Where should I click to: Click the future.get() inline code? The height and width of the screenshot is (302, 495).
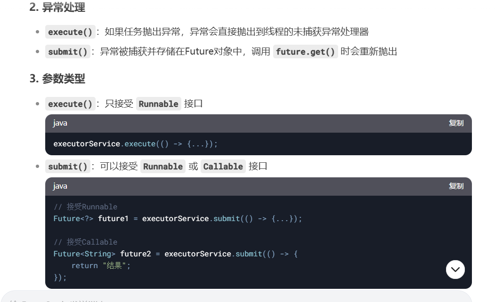point(305,52)
